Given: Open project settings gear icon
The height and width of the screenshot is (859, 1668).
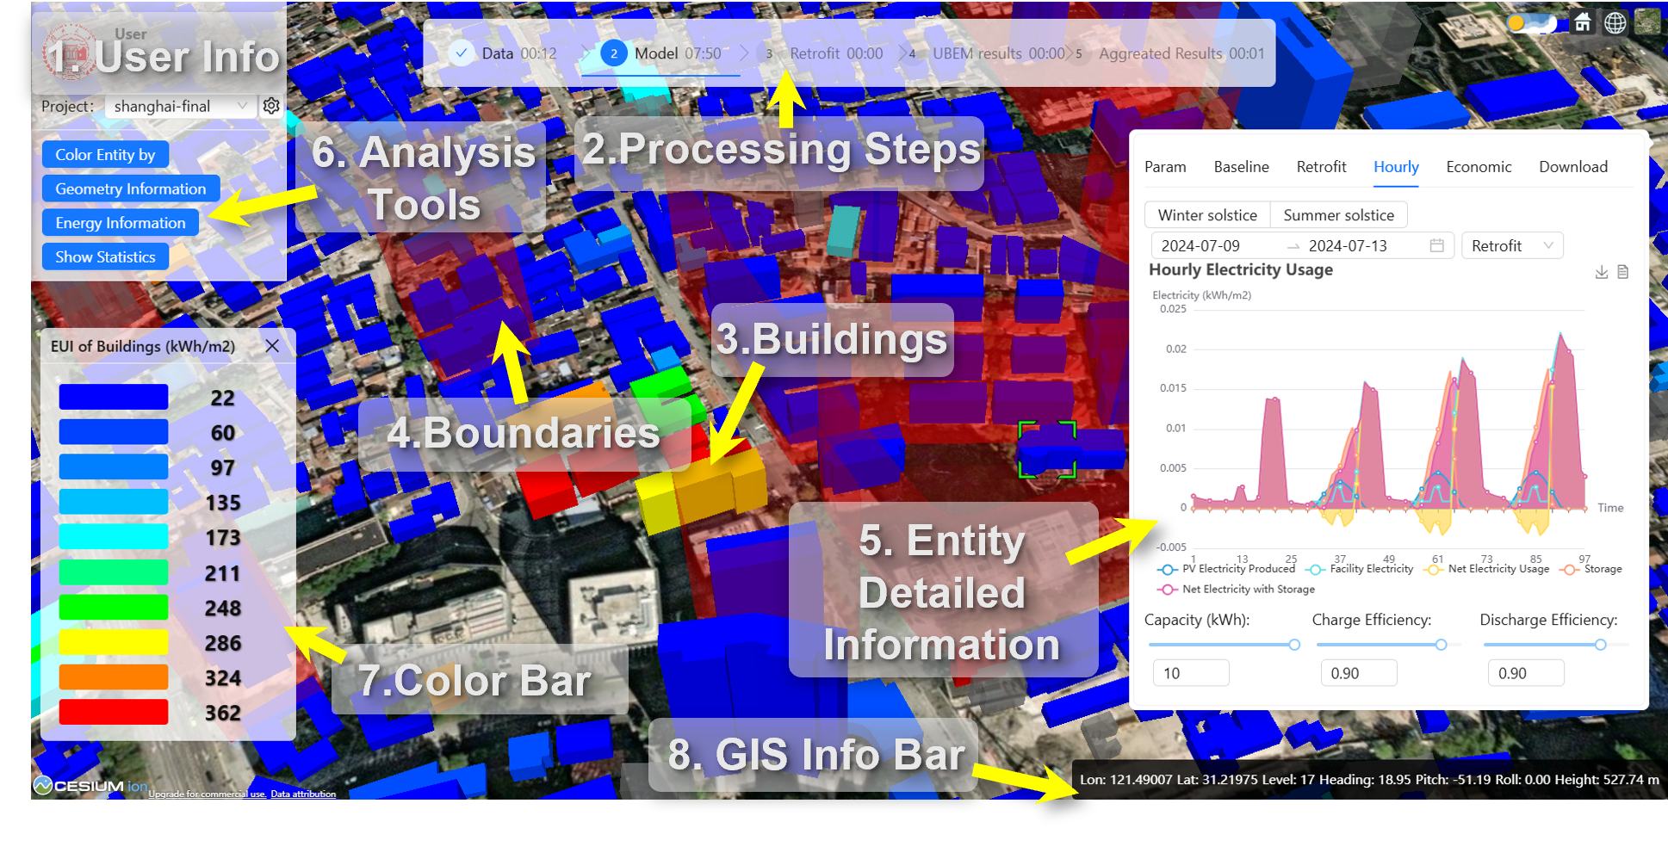Looking at the screenshot, I should click(x=271, y=106).
